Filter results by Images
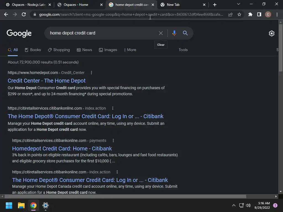The height and width of the screenshot is (212, 283). [108, 50]
